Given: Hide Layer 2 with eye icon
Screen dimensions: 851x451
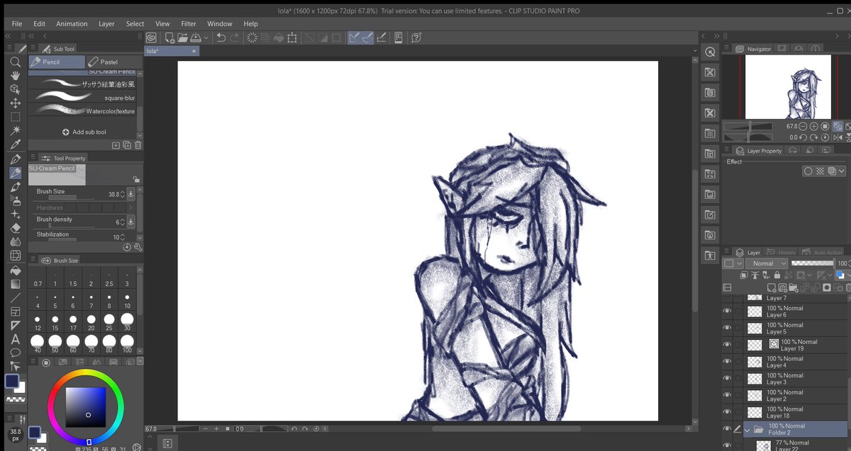Looking at the screenshot, I should (x=727, y=395).
